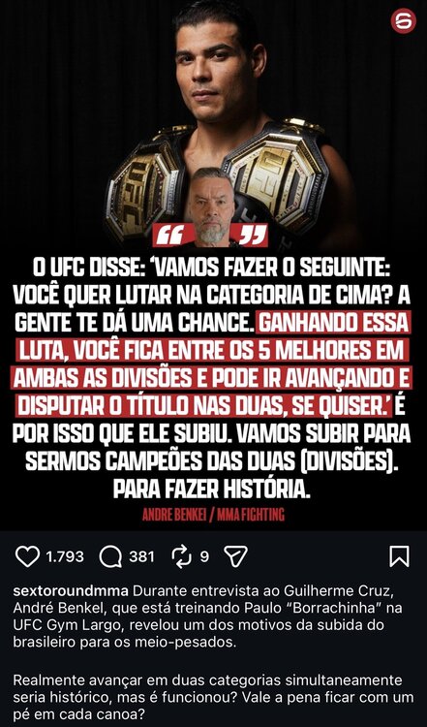
Task: Open comments via speech bubble icon
Action: tap(110, 556)
